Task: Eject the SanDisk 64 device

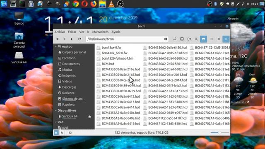Action: click(x=89, y=116)
